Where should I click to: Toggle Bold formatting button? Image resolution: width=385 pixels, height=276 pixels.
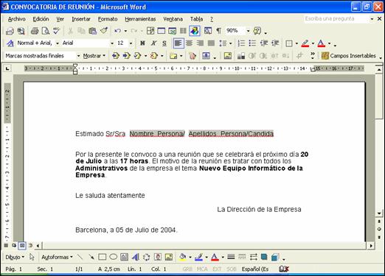click(x=142, y=43)
